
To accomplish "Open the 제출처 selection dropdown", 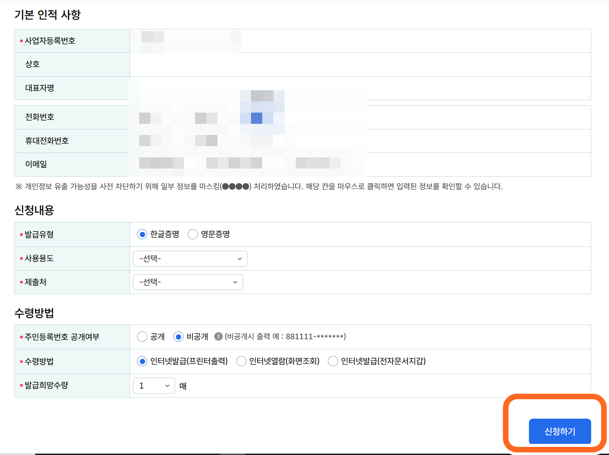I will pyautogui.click(x=188, y=282).
